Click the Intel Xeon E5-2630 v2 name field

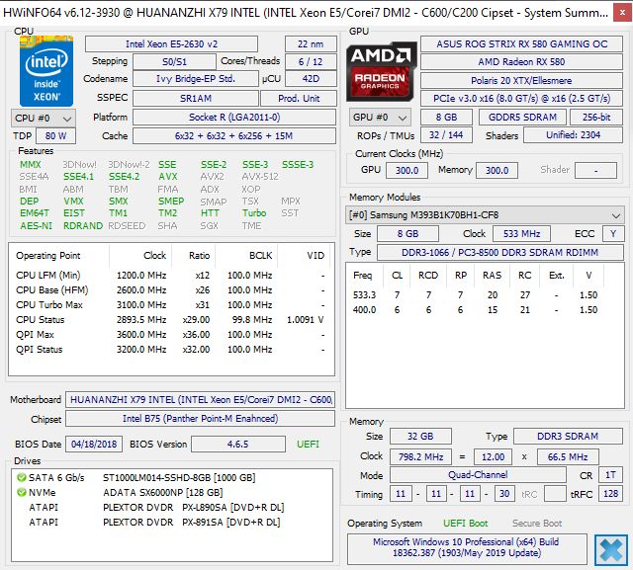[171, 43]
